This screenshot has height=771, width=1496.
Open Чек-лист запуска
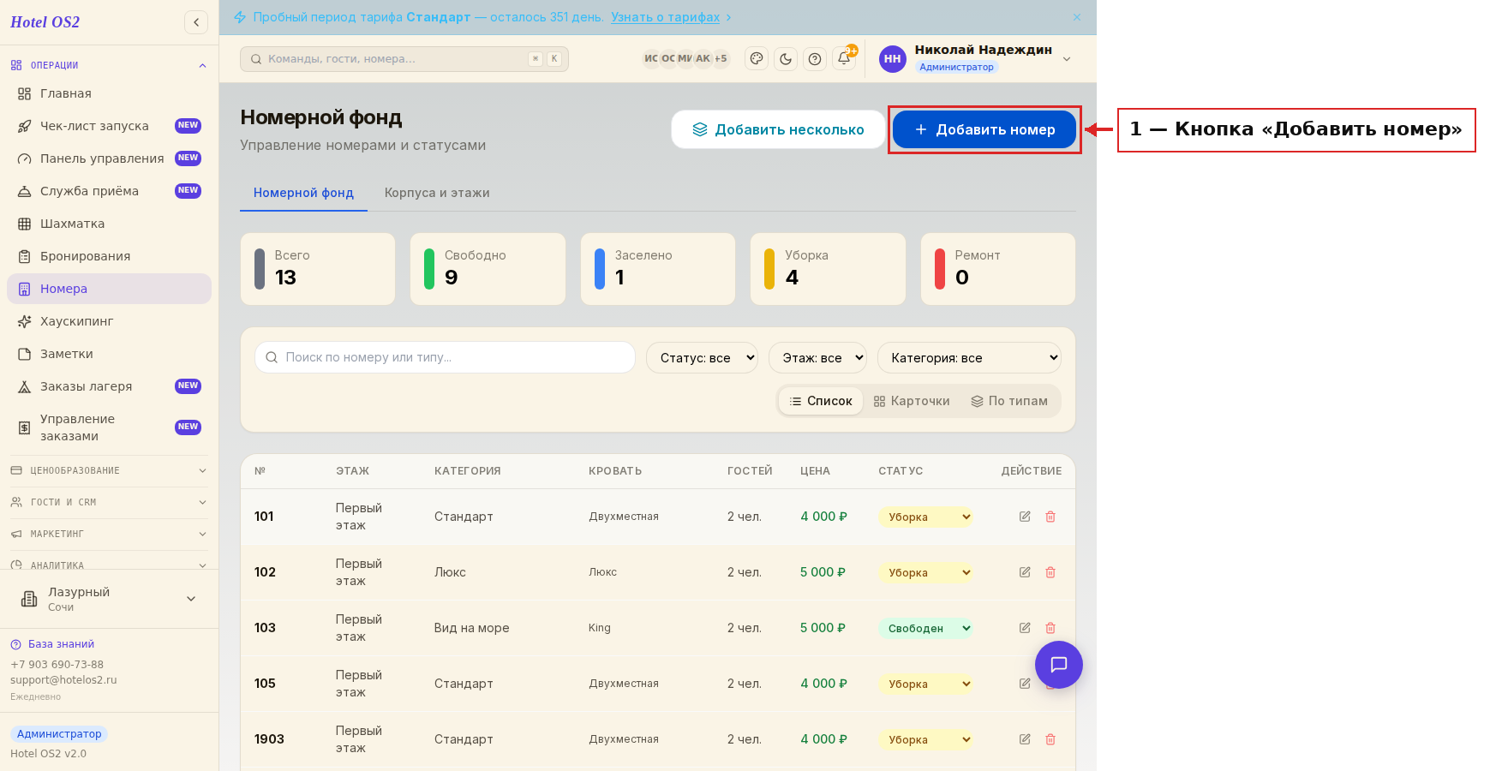tap(109, 126)
